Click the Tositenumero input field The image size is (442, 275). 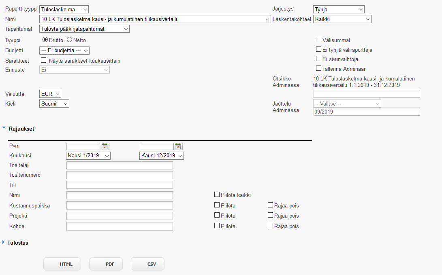tap(120, 175)
